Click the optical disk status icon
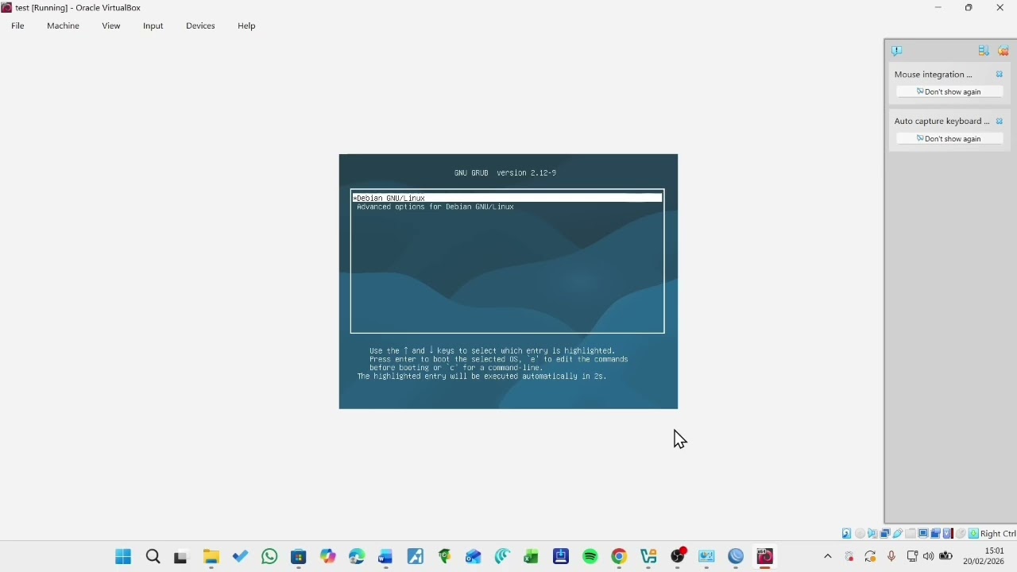1017x572 pixels. click(x=860, y=534)
